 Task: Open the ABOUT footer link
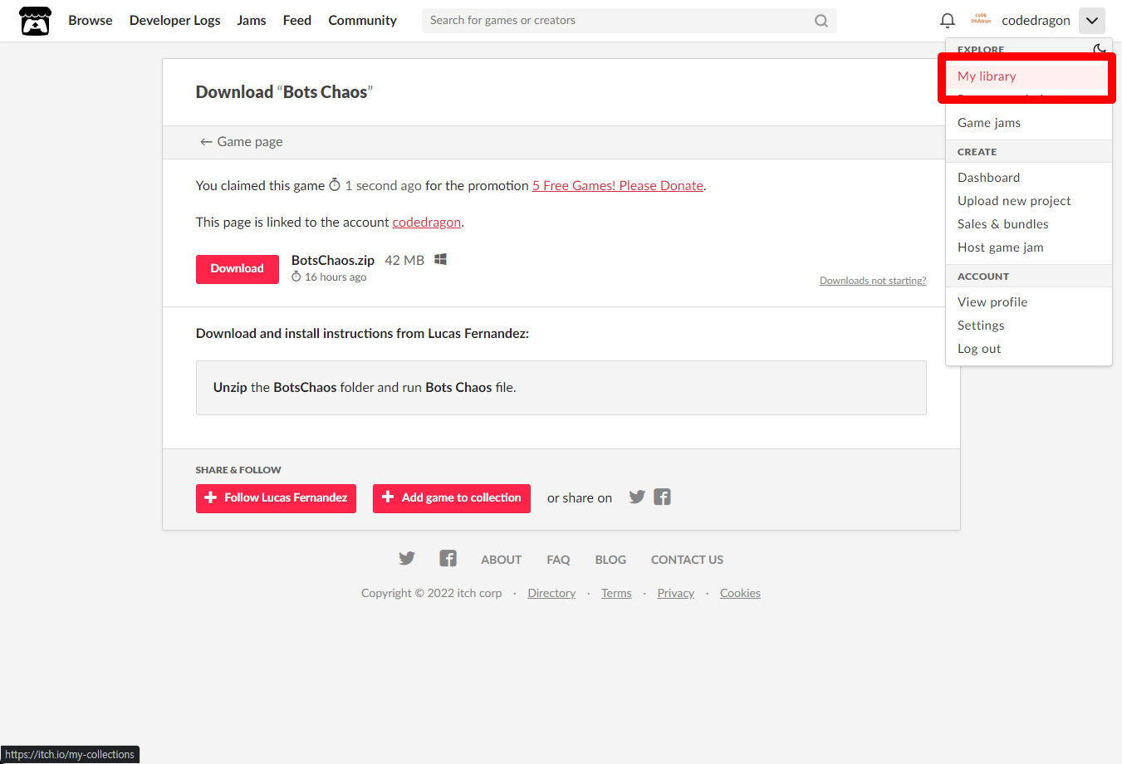[x=502, y=560]
